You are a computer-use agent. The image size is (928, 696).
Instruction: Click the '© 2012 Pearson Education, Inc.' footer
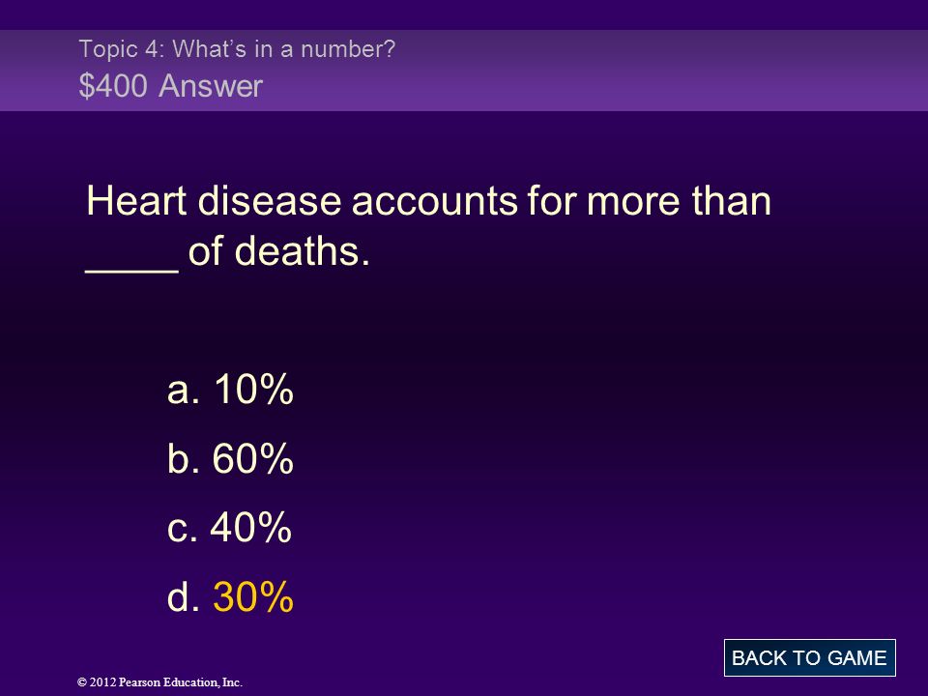pyautogui.click(x=159, y=682)
